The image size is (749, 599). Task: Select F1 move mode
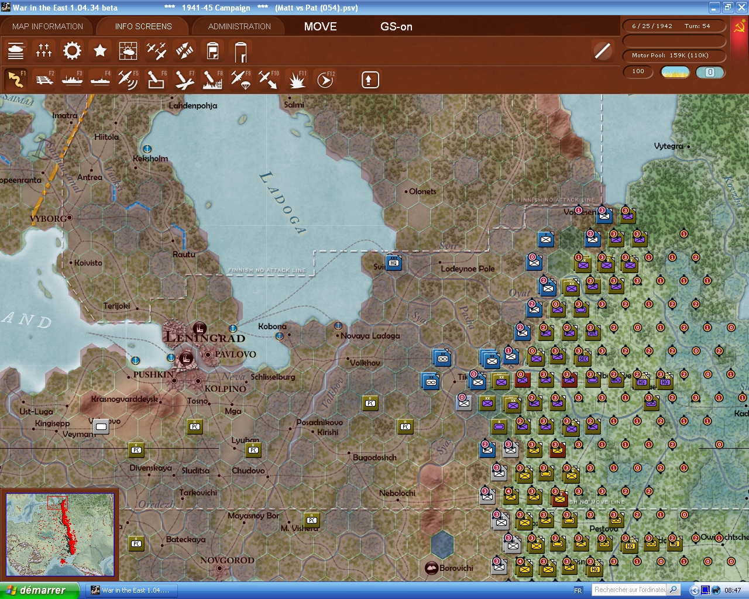16,79
